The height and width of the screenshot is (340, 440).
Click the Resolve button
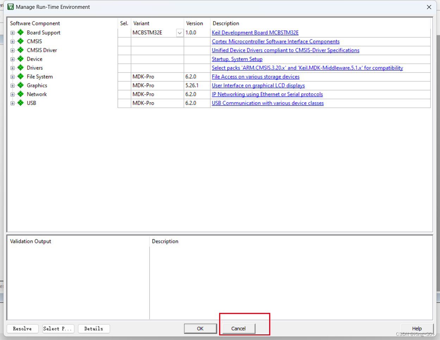click(23, 329)
